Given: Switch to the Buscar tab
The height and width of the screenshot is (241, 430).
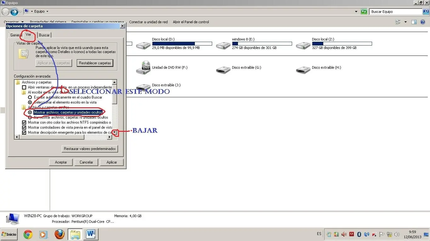Looking at the screenshot, I should click(x=44, y=35).
